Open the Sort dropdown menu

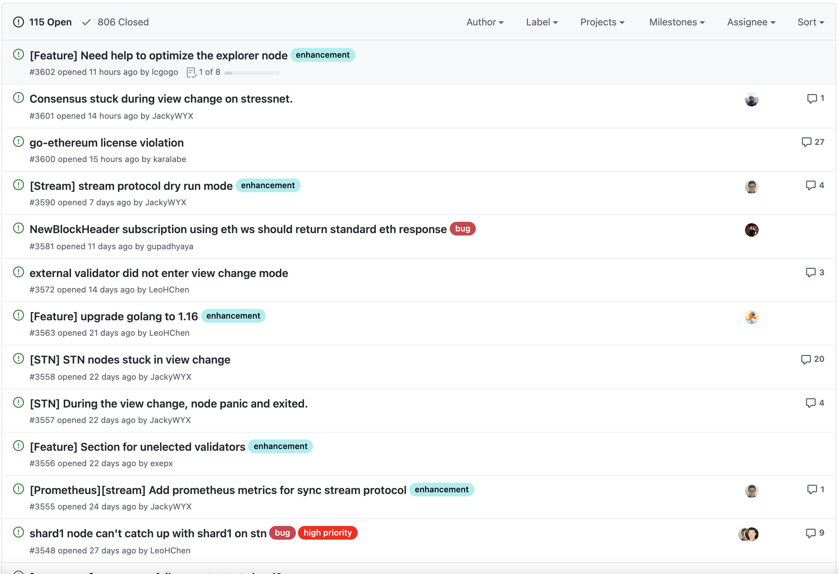click(x=811, y=22)
